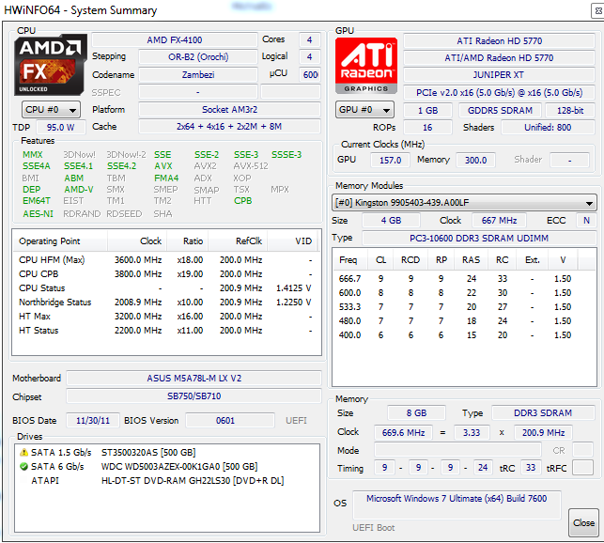Open the CPU #0 selector dropdown
Viewport: 604px width, 543px height.
52,110
